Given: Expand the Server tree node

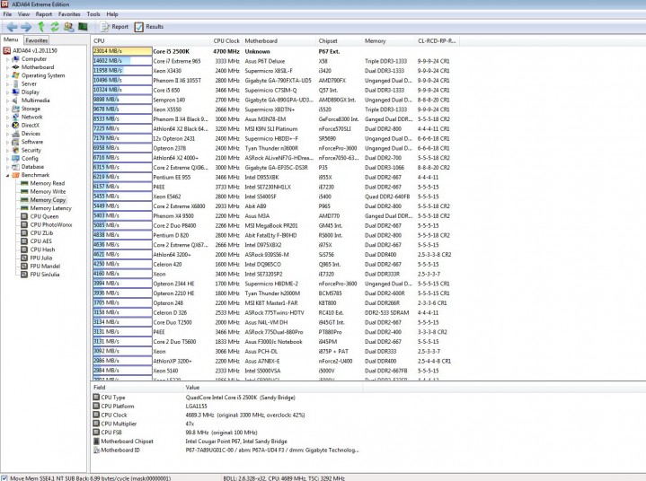Looking at the screenshot, I should [7, 84].
